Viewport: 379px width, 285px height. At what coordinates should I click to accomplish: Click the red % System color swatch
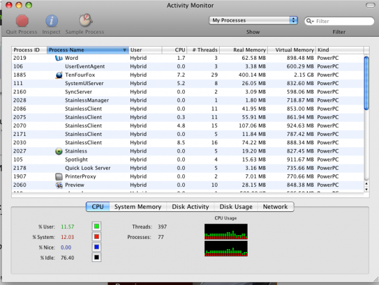pos(97,237)
